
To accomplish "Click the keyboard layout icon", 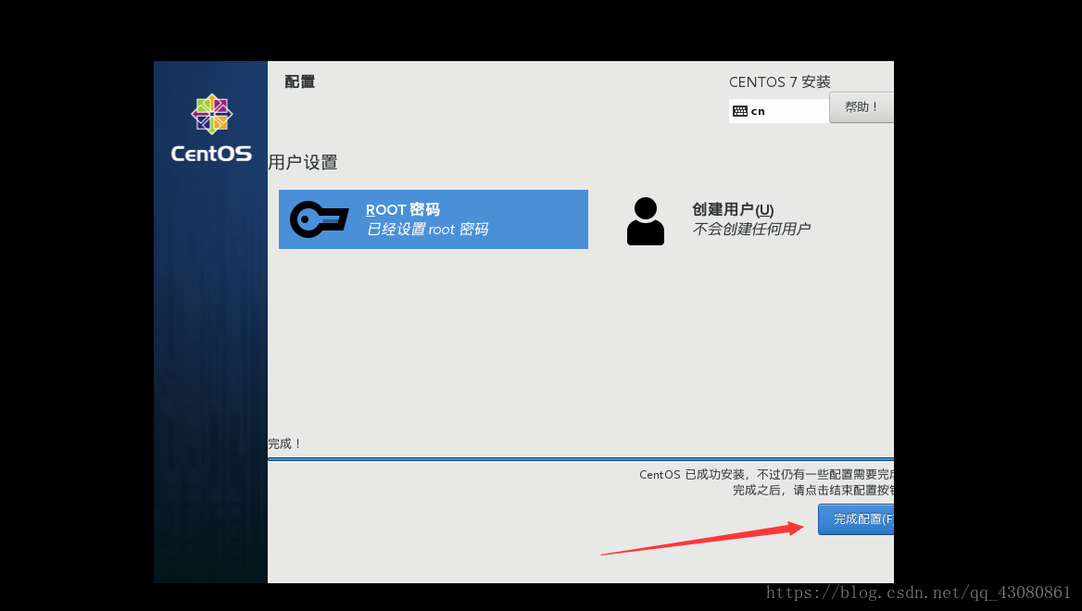I will [x=740, y=111].
